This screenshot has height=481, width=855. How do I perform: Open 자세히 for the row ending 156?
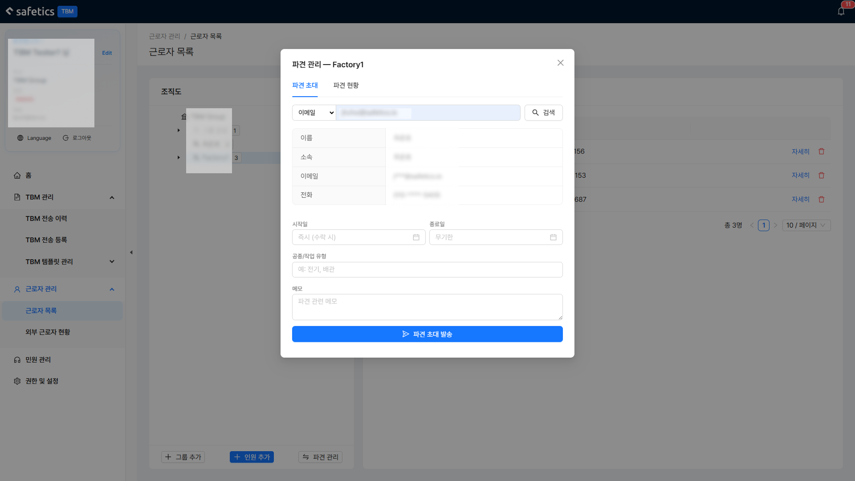[x=800, y=151]
